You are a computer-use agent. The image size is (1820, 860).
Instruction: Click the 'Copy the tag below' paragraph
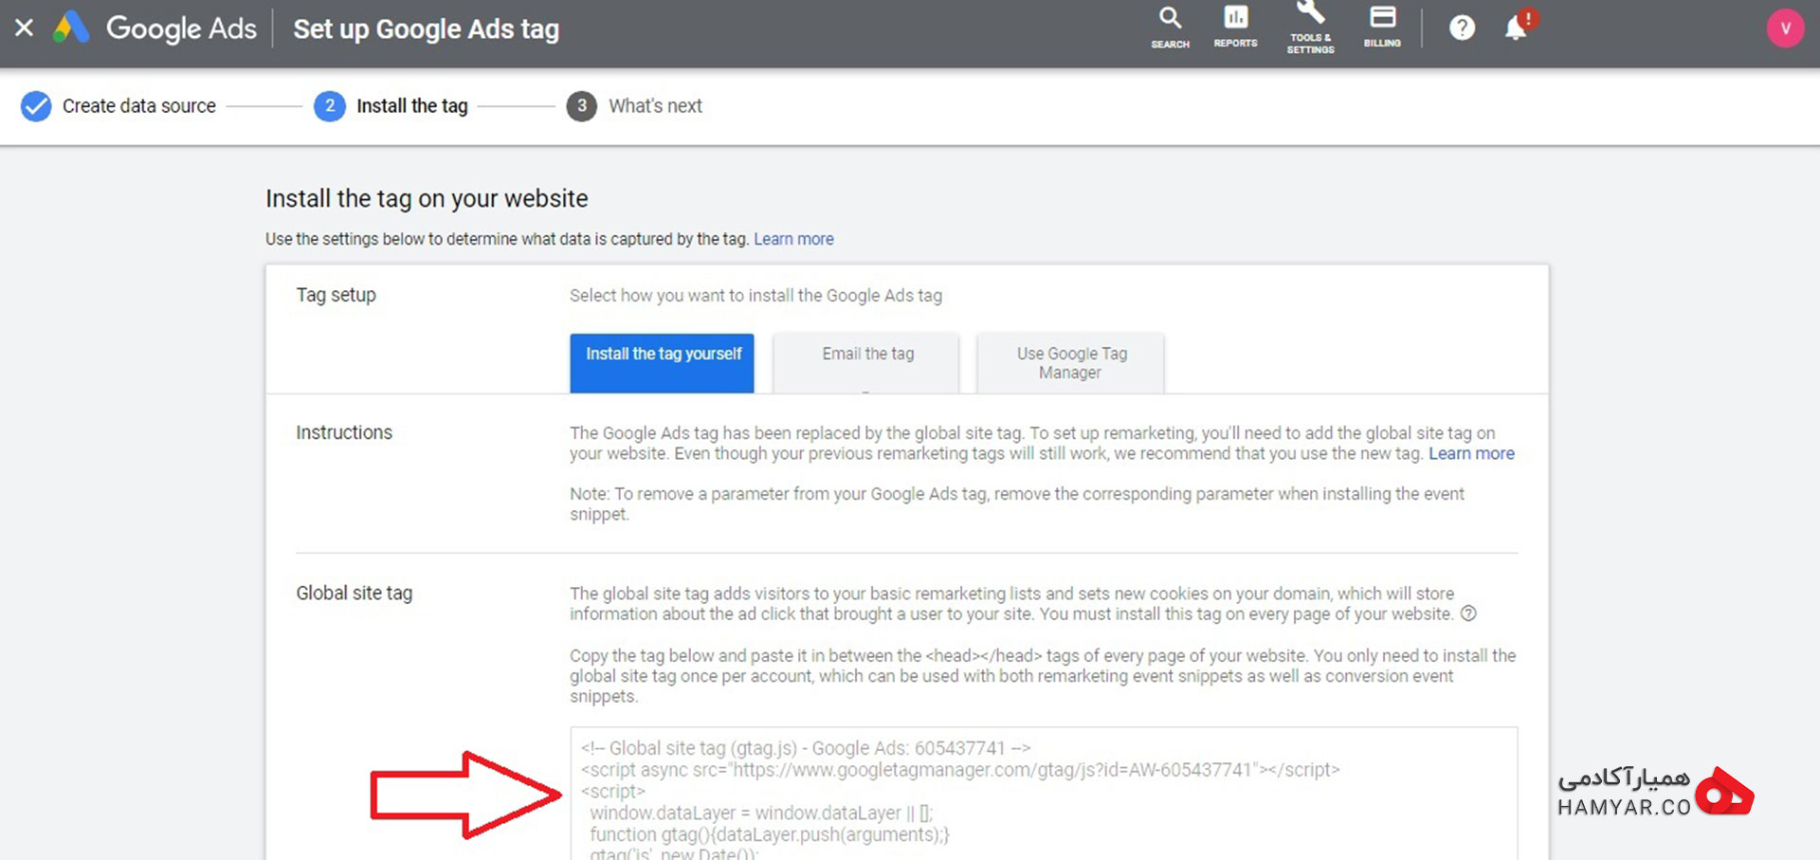(x=1043, y=676)
